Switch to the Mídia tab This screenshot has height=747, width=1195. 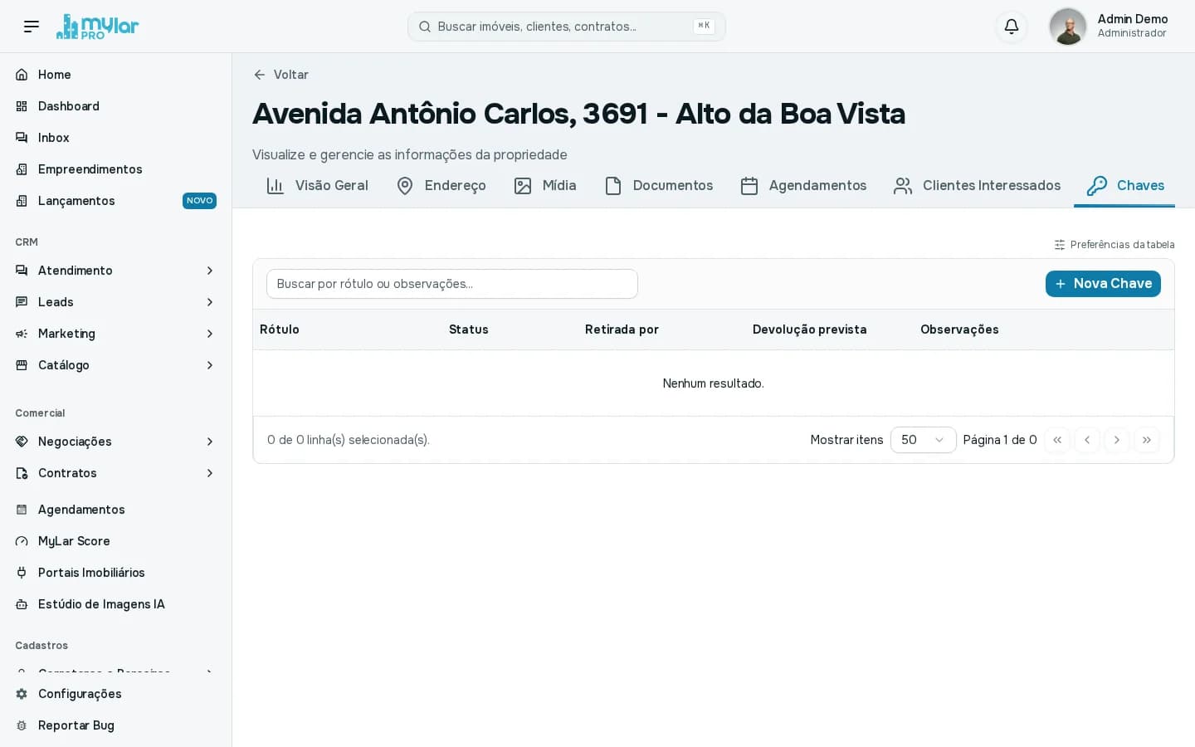click(x=545, y=186)
